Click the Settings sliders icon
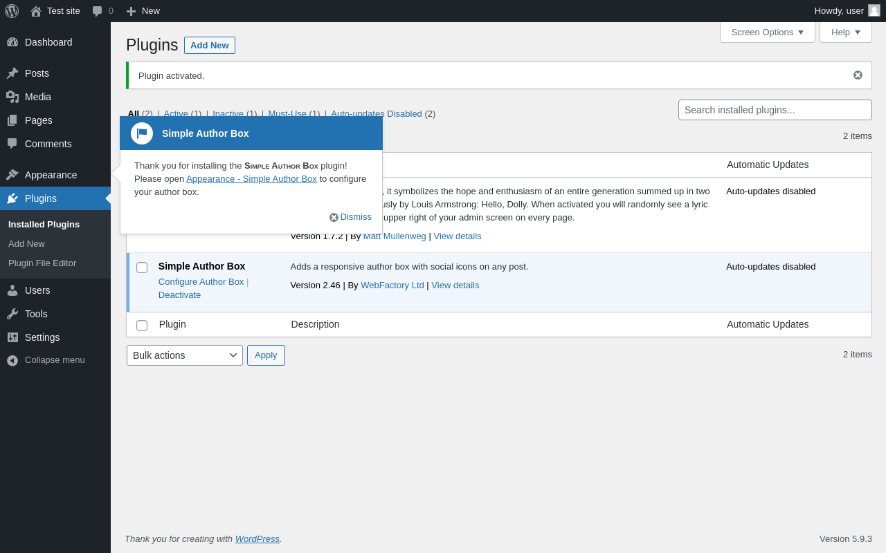Image resolution: width=886 pixels, height=553 pixels. click(12, 337)
